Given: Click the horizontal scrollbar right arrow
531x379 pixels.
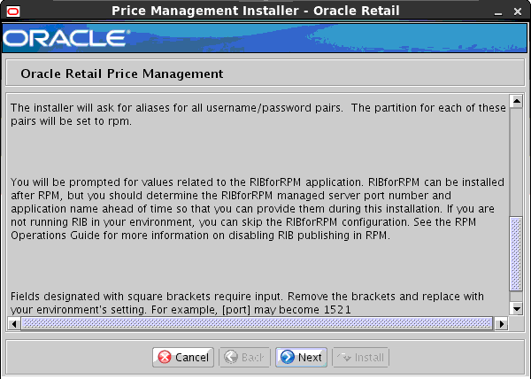Looking at the screenshot, I should (501, 324).
